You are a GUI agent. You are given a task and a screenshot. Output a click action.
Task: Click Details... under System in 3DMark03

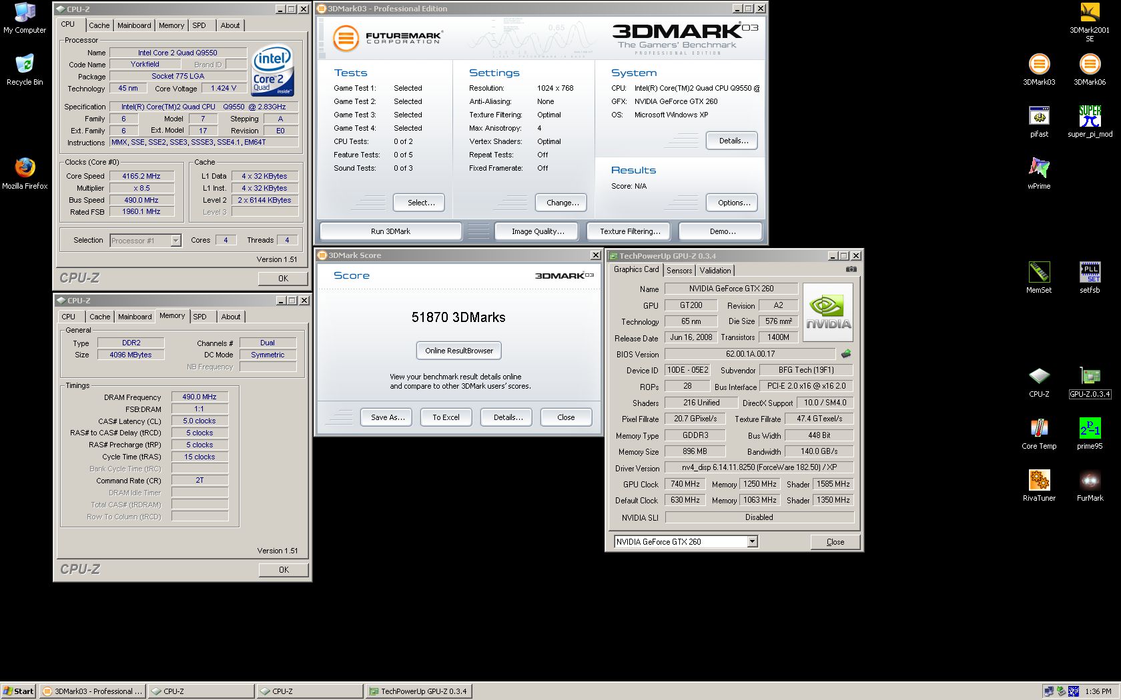point(733,141)
